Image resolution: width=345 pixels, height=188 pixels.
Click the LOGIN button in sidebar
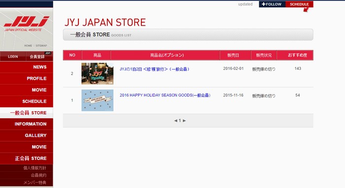13,57
